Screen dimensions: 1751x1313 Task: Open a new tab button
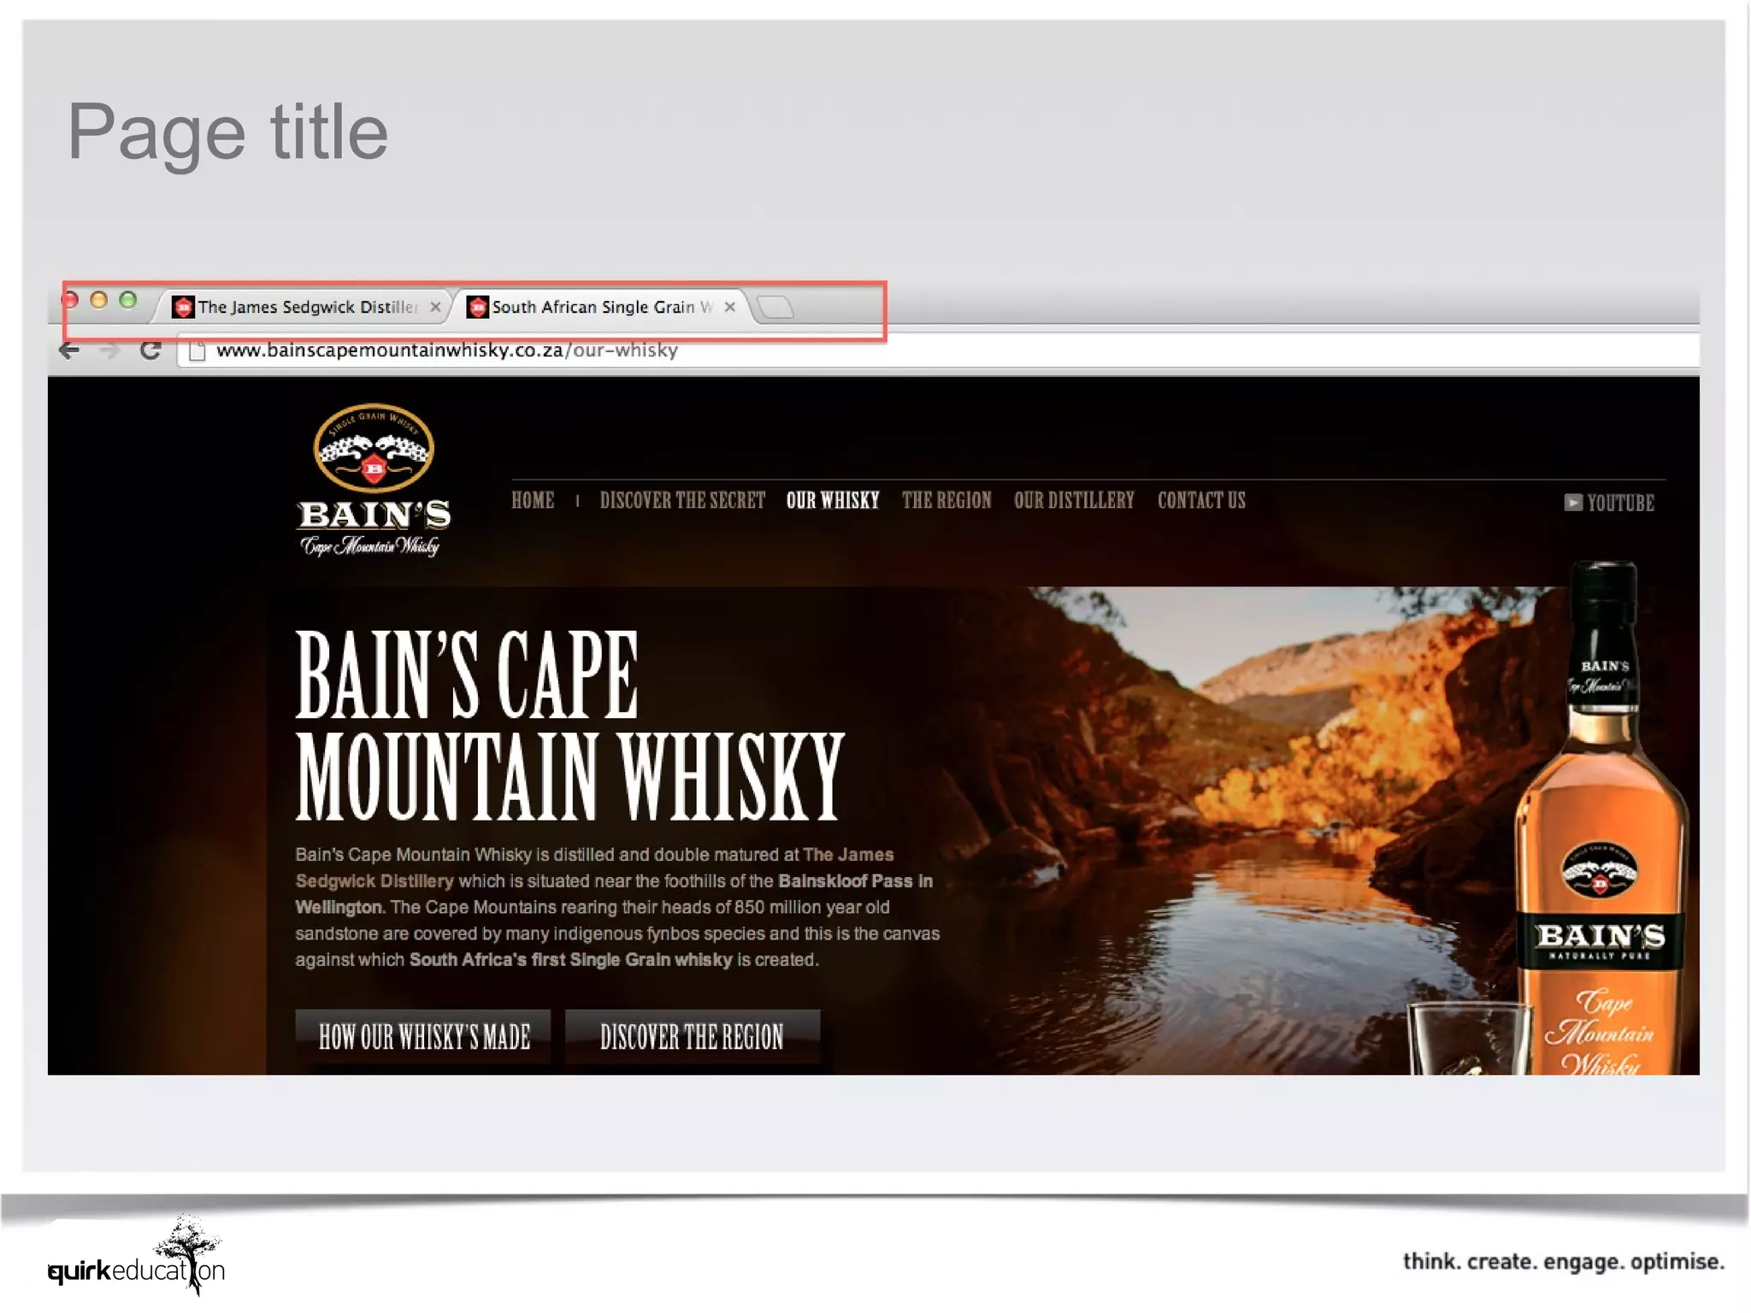[x=776, y=307]
